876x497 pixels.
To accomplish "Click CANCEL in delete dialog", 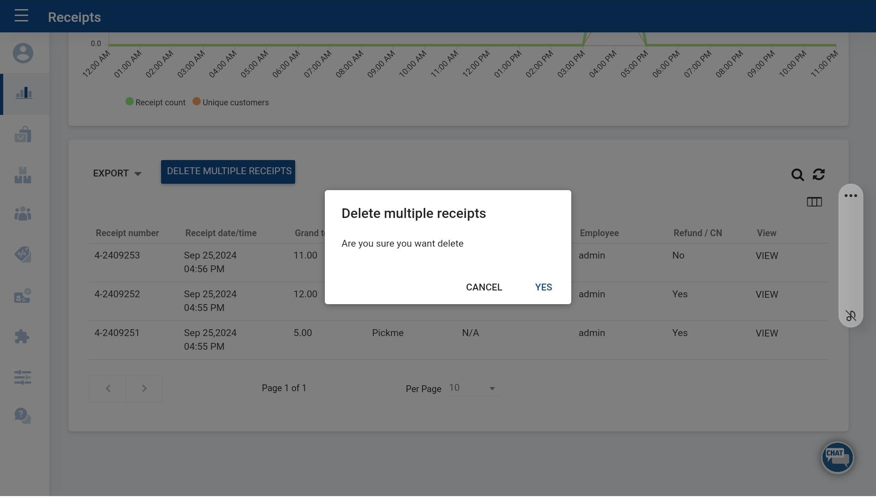I will click(x=484, y=287).
